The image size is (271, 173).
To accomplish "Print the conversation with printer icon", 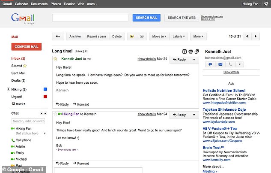I will click(x=191, y=52).
